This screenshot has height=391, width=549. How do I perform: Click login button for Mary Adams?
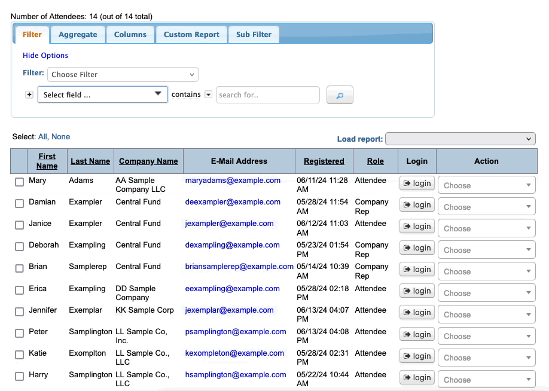coord(417,184)
